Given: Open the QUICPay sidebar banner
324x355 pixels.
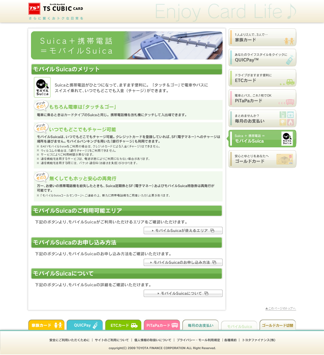Looking at the screenshot, I should click(262, 57).
